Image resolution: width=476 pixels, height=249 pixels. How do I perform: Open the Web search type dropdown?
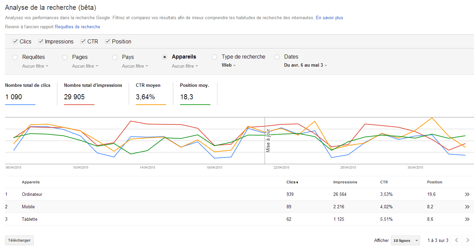(229, 65)
